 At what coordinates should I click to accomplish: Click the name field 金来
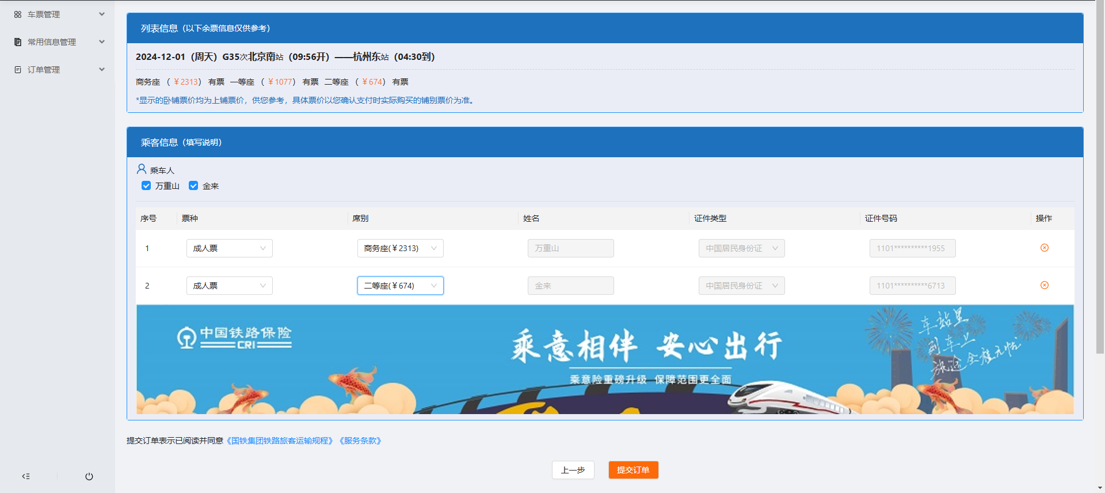coord(571,286)
